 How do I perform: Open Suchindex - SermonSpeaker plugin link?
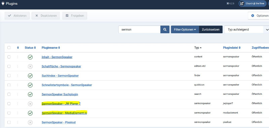tap(60, 76)
